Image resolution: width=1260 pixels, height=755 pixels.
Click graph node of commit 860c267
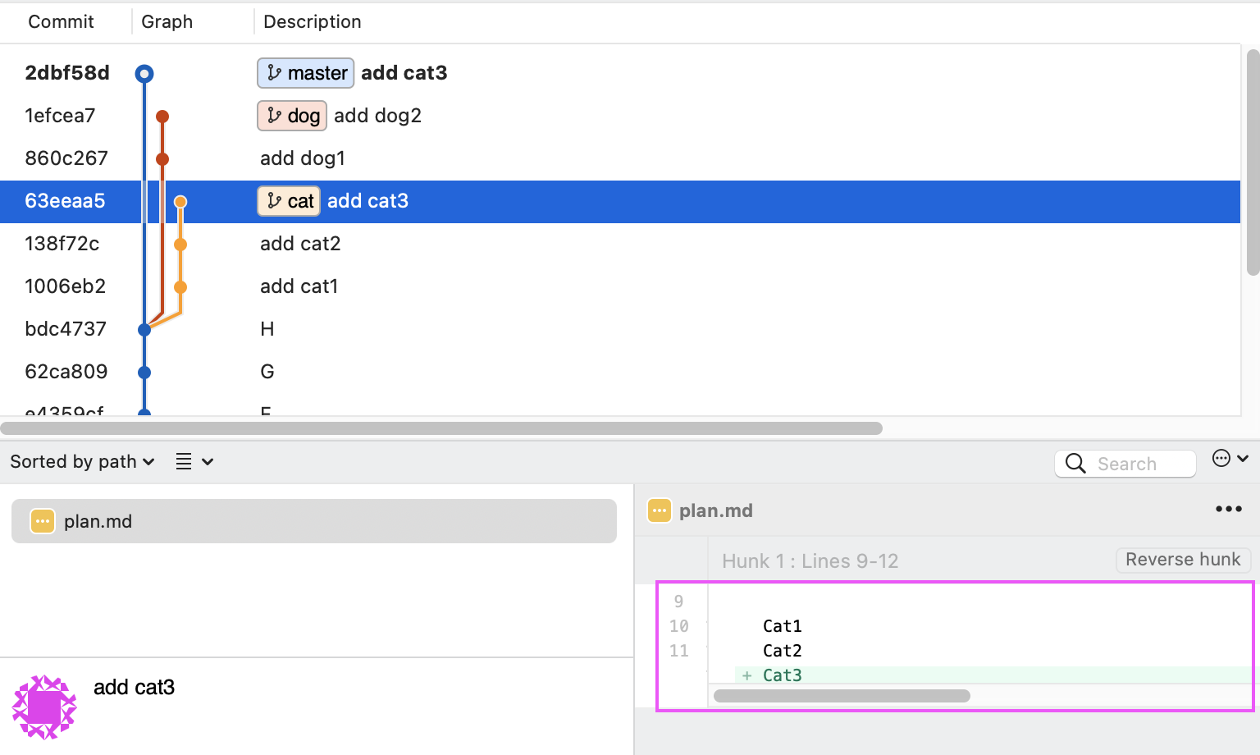point(162,159)
